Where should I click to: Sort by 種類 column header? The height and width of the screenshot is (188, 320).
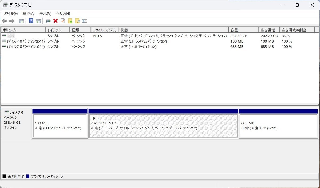tap(80, 30)
